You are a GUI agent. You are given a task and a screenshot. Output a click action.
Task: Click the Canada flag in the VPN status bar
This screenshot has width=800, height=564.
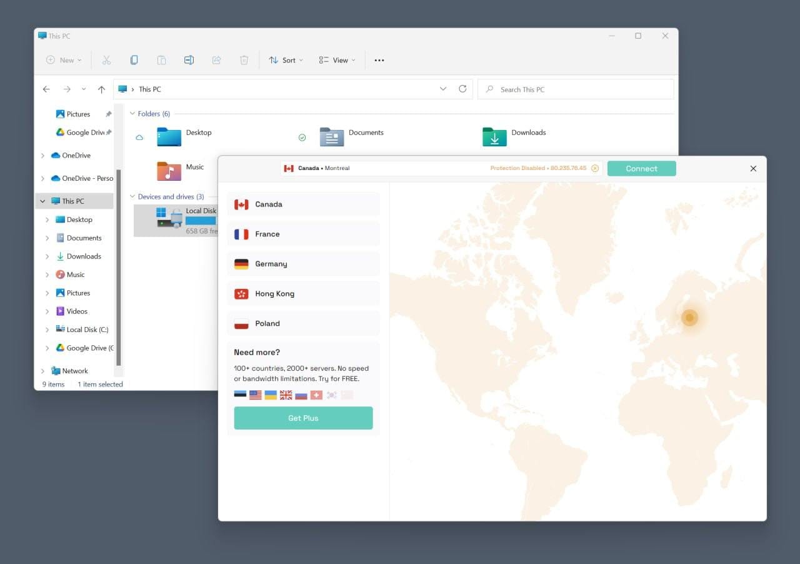coord(289,168)
